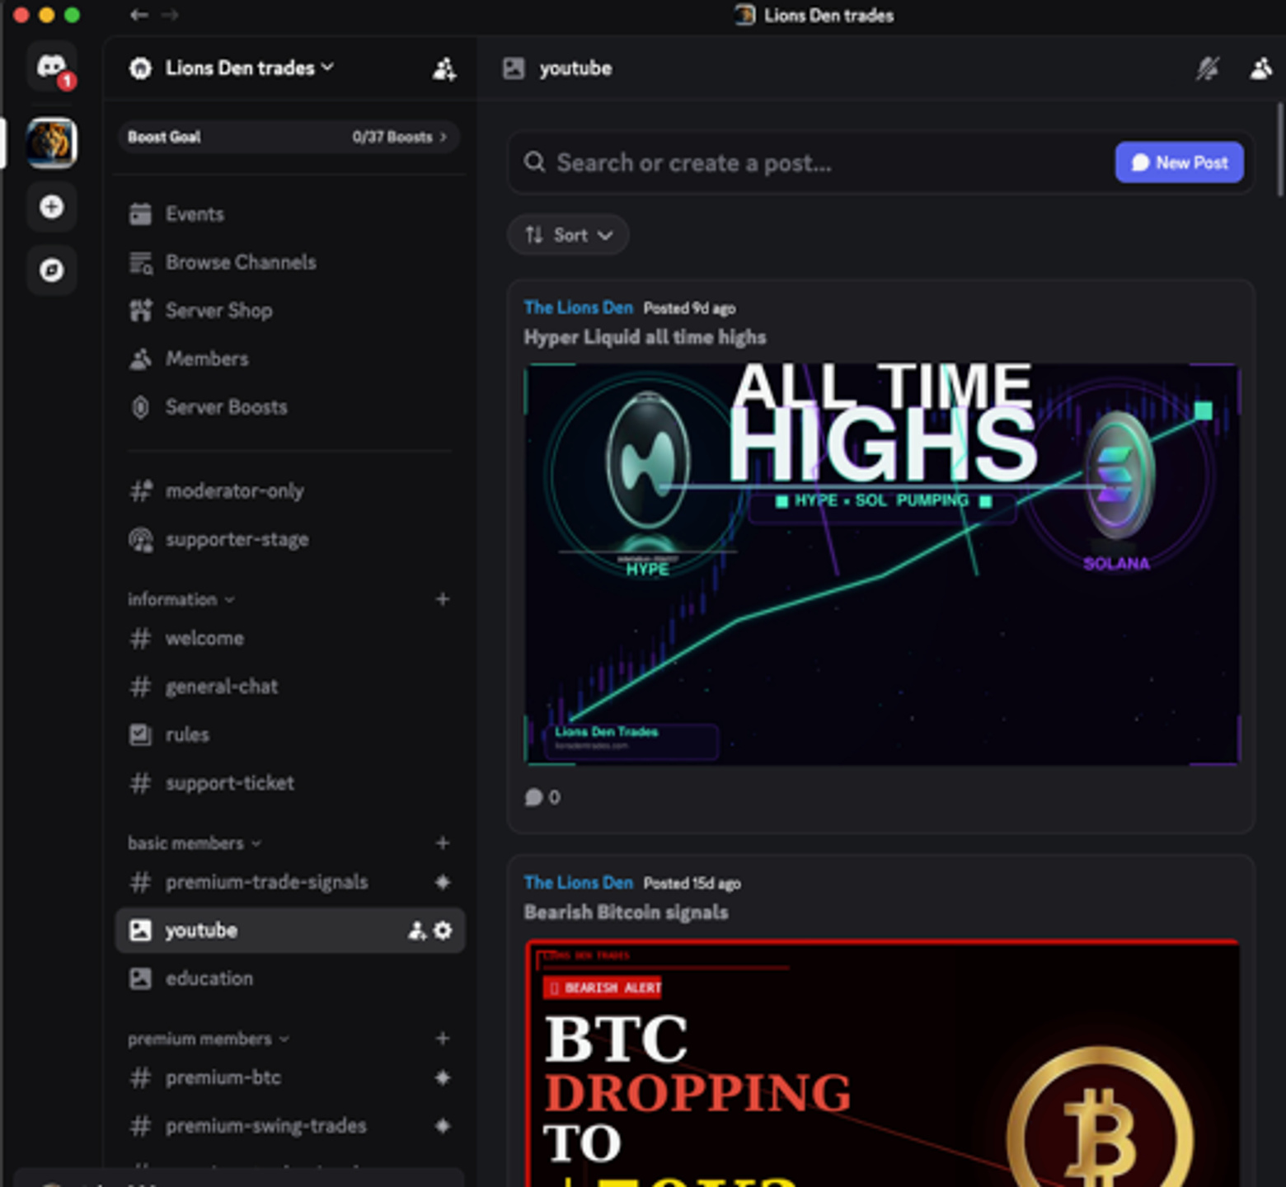Open Browse Channels
This screenshot has height=1187, width=1286.
tap(289, 262)
